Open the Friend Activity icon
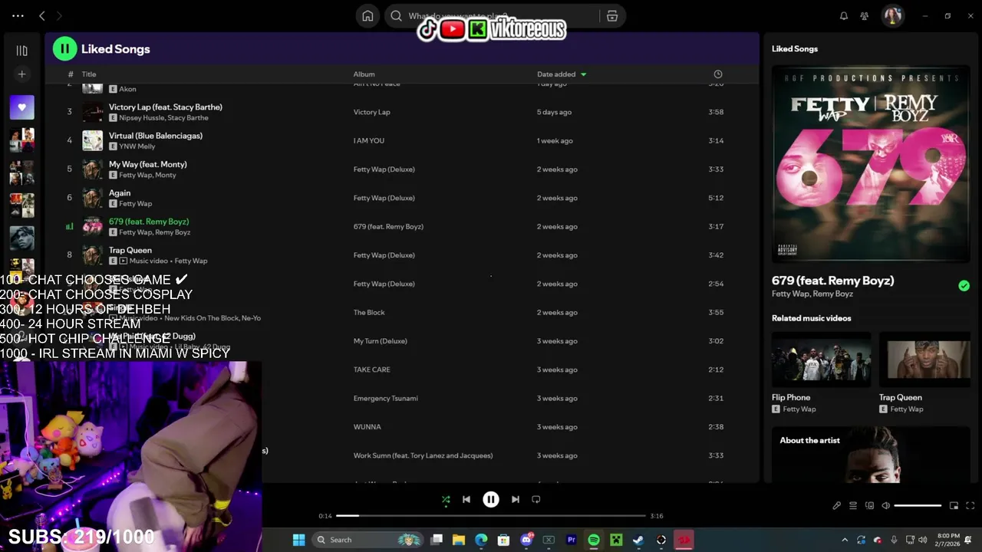 tap(864, 16)
